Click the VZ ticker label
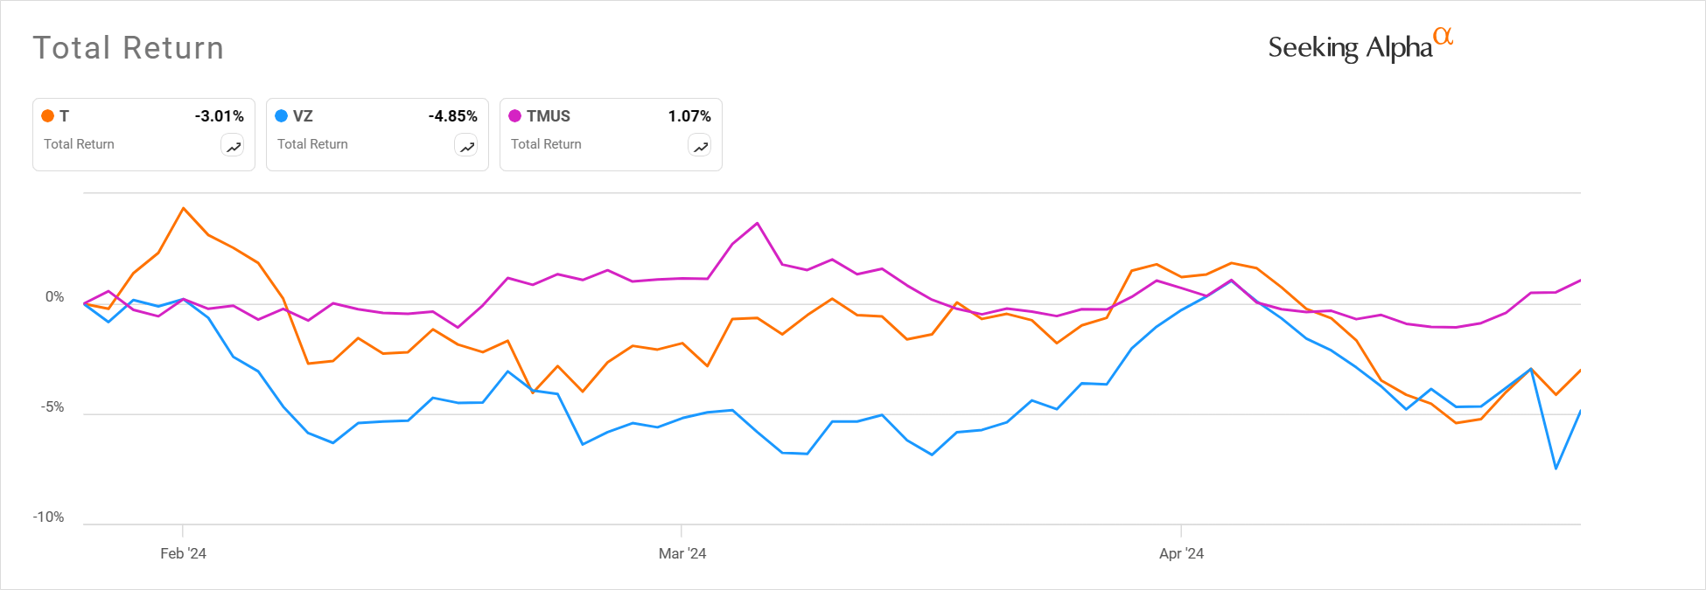This screenshot has width=1706, height=590. (303, 116)
